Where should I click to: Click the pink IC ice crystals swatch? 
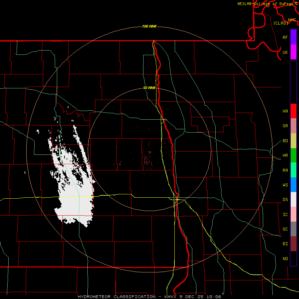(293, 214)
